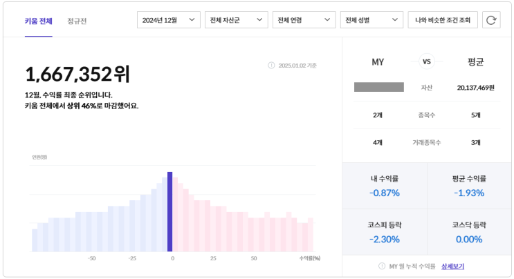514x279 pixels.
Task: Click the 1,667,352위 ranking number
Action: point(77,74)
